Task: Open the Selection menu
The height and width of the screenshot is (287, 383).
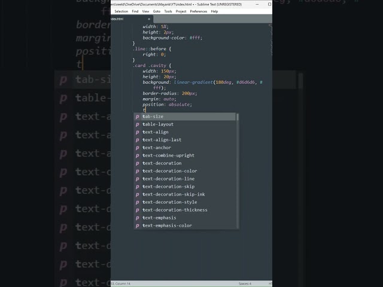Action: click(121, 11)
